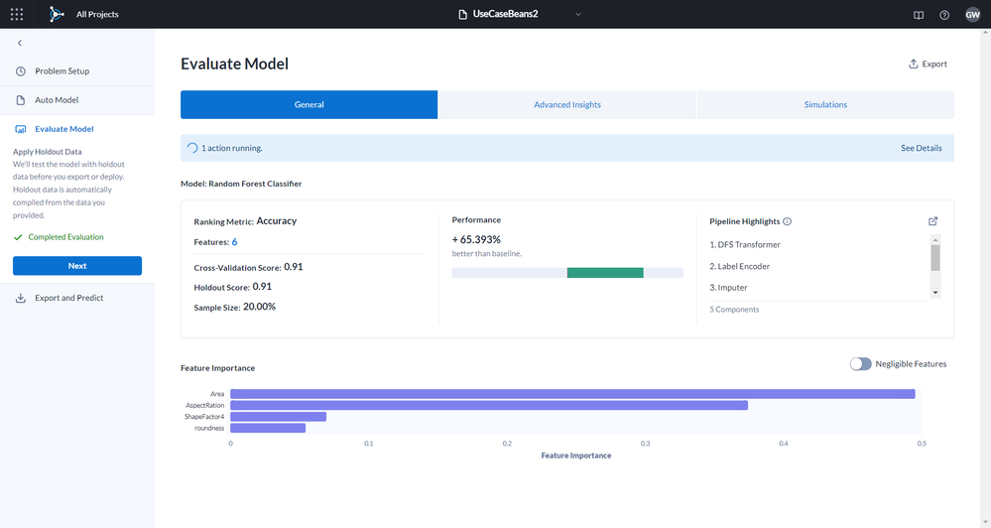
Task: Open the help question mark icon
Action: tap(944, 15)
